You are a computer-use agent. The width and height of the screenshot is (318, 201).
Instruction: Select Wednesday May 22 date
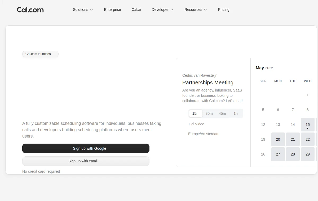[x=308, y=139]
